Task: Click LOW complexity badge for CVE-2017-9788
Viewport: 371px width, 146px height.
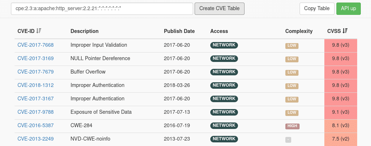Action: coord(292,113)
